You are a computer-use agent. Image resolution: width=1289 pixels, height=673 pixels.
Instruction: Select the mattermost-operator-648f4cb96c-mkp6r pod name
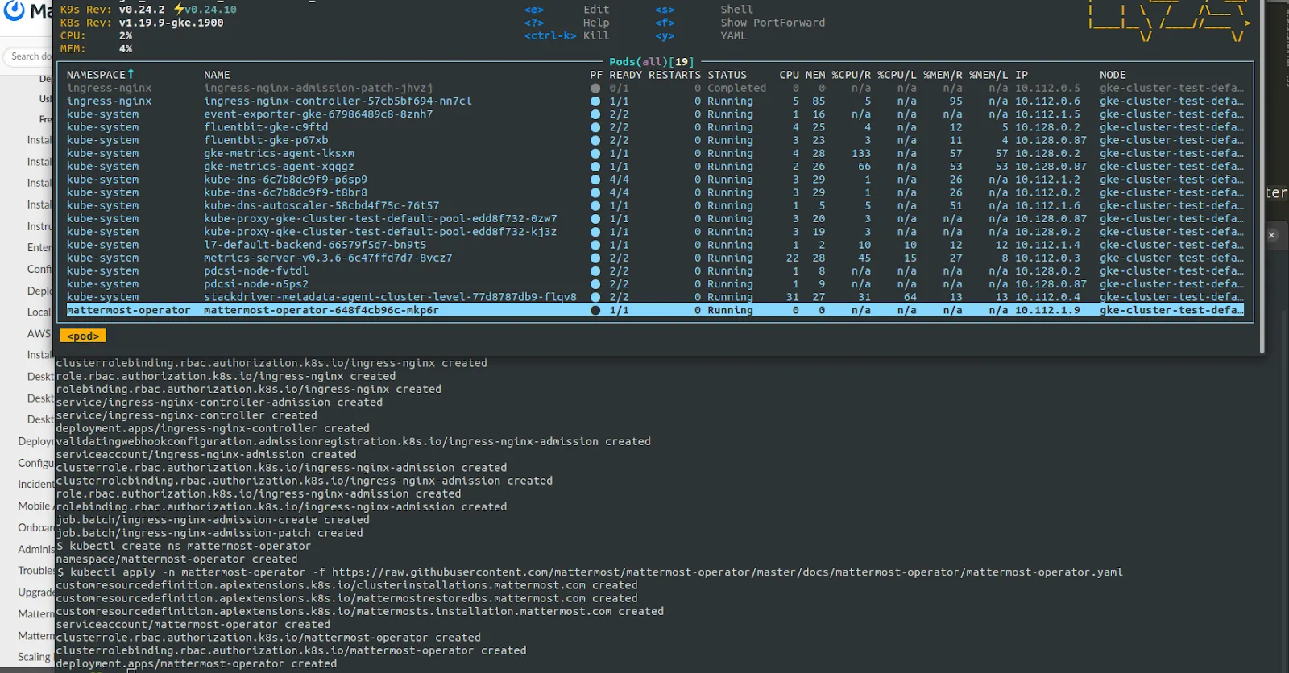[x=321, y=310]
